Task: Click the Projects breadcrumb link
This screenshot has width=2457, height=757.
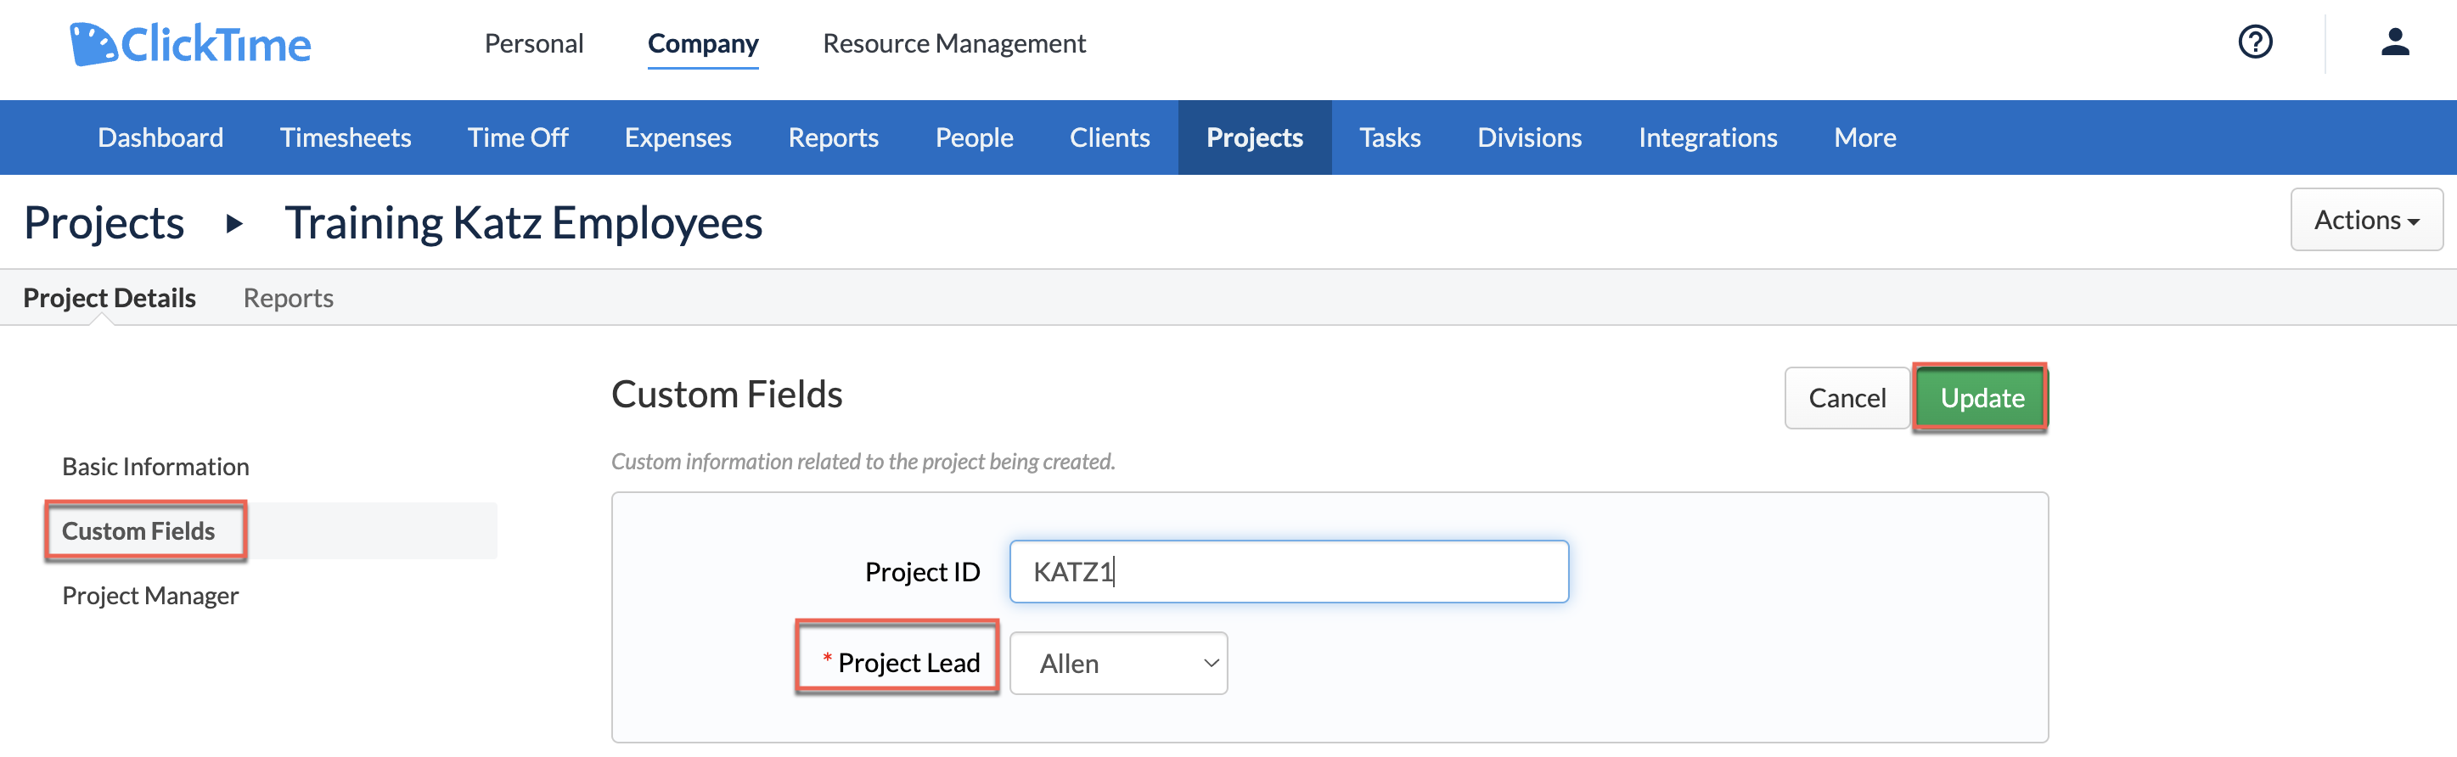Action: point(104,223)
